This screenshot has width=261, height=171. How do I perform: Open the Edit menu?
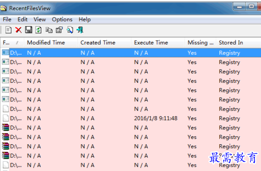click(x=23, y=20)
